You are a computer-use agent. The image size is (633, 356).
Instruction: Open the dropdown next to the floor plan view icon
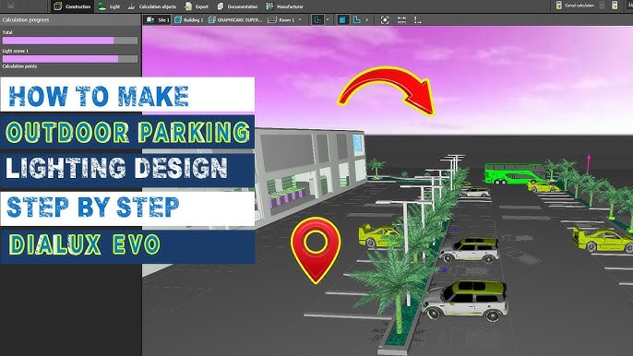(x=328, y=19)
